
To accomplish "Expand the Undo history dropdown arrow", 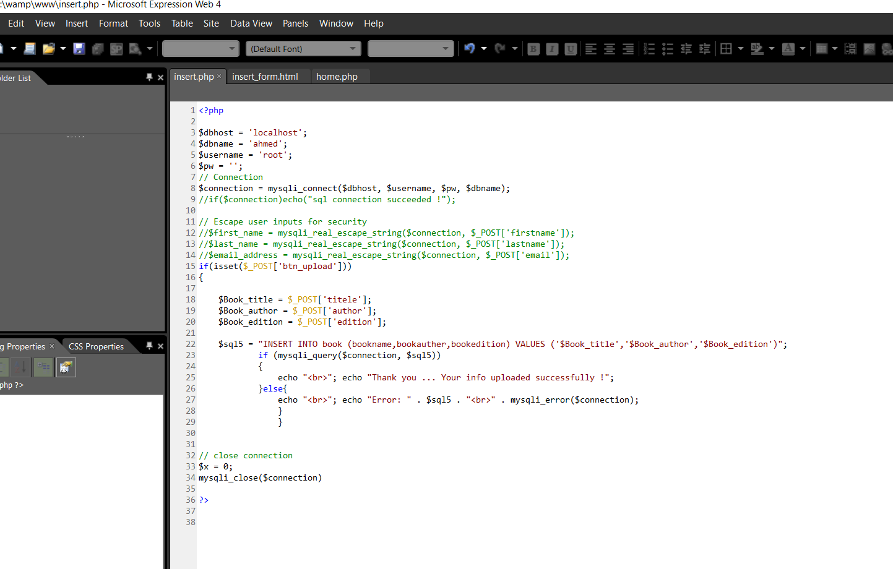I will [484, 49].
